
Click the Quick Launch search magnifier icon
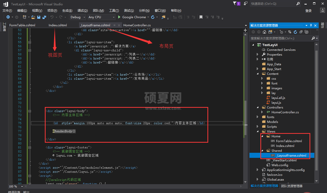click(298, 4)
